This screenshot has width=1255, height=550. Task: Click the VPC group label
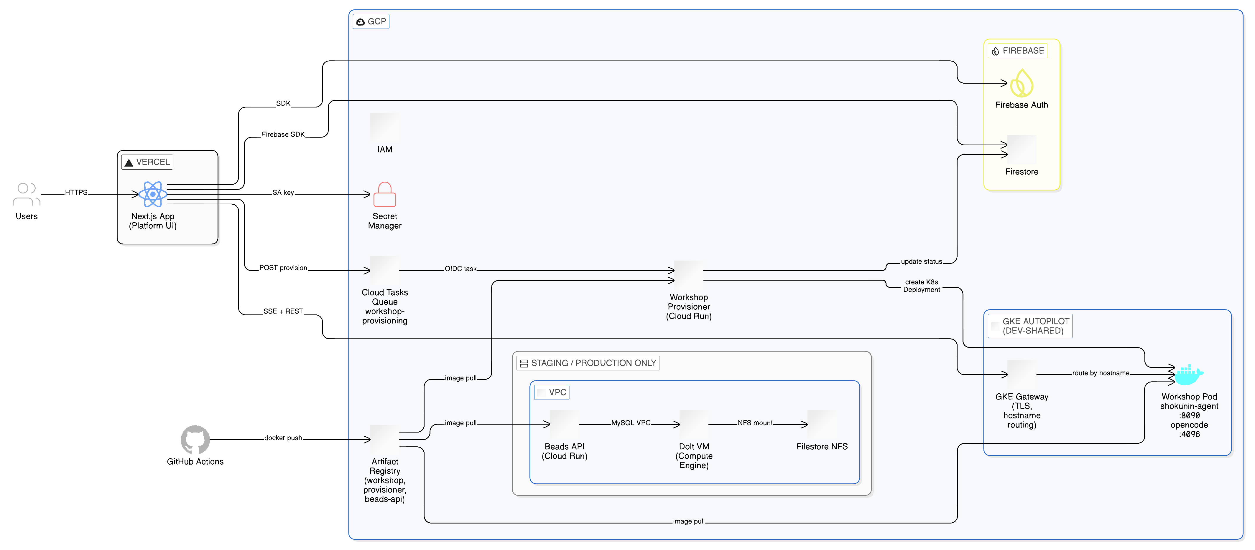click(x=552, y=392)
